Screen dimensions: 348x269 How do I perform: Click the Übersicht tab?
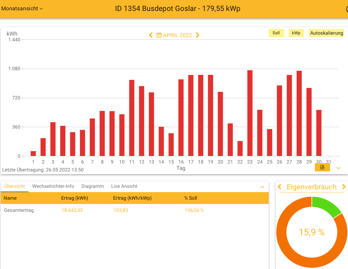click(15, 186)
